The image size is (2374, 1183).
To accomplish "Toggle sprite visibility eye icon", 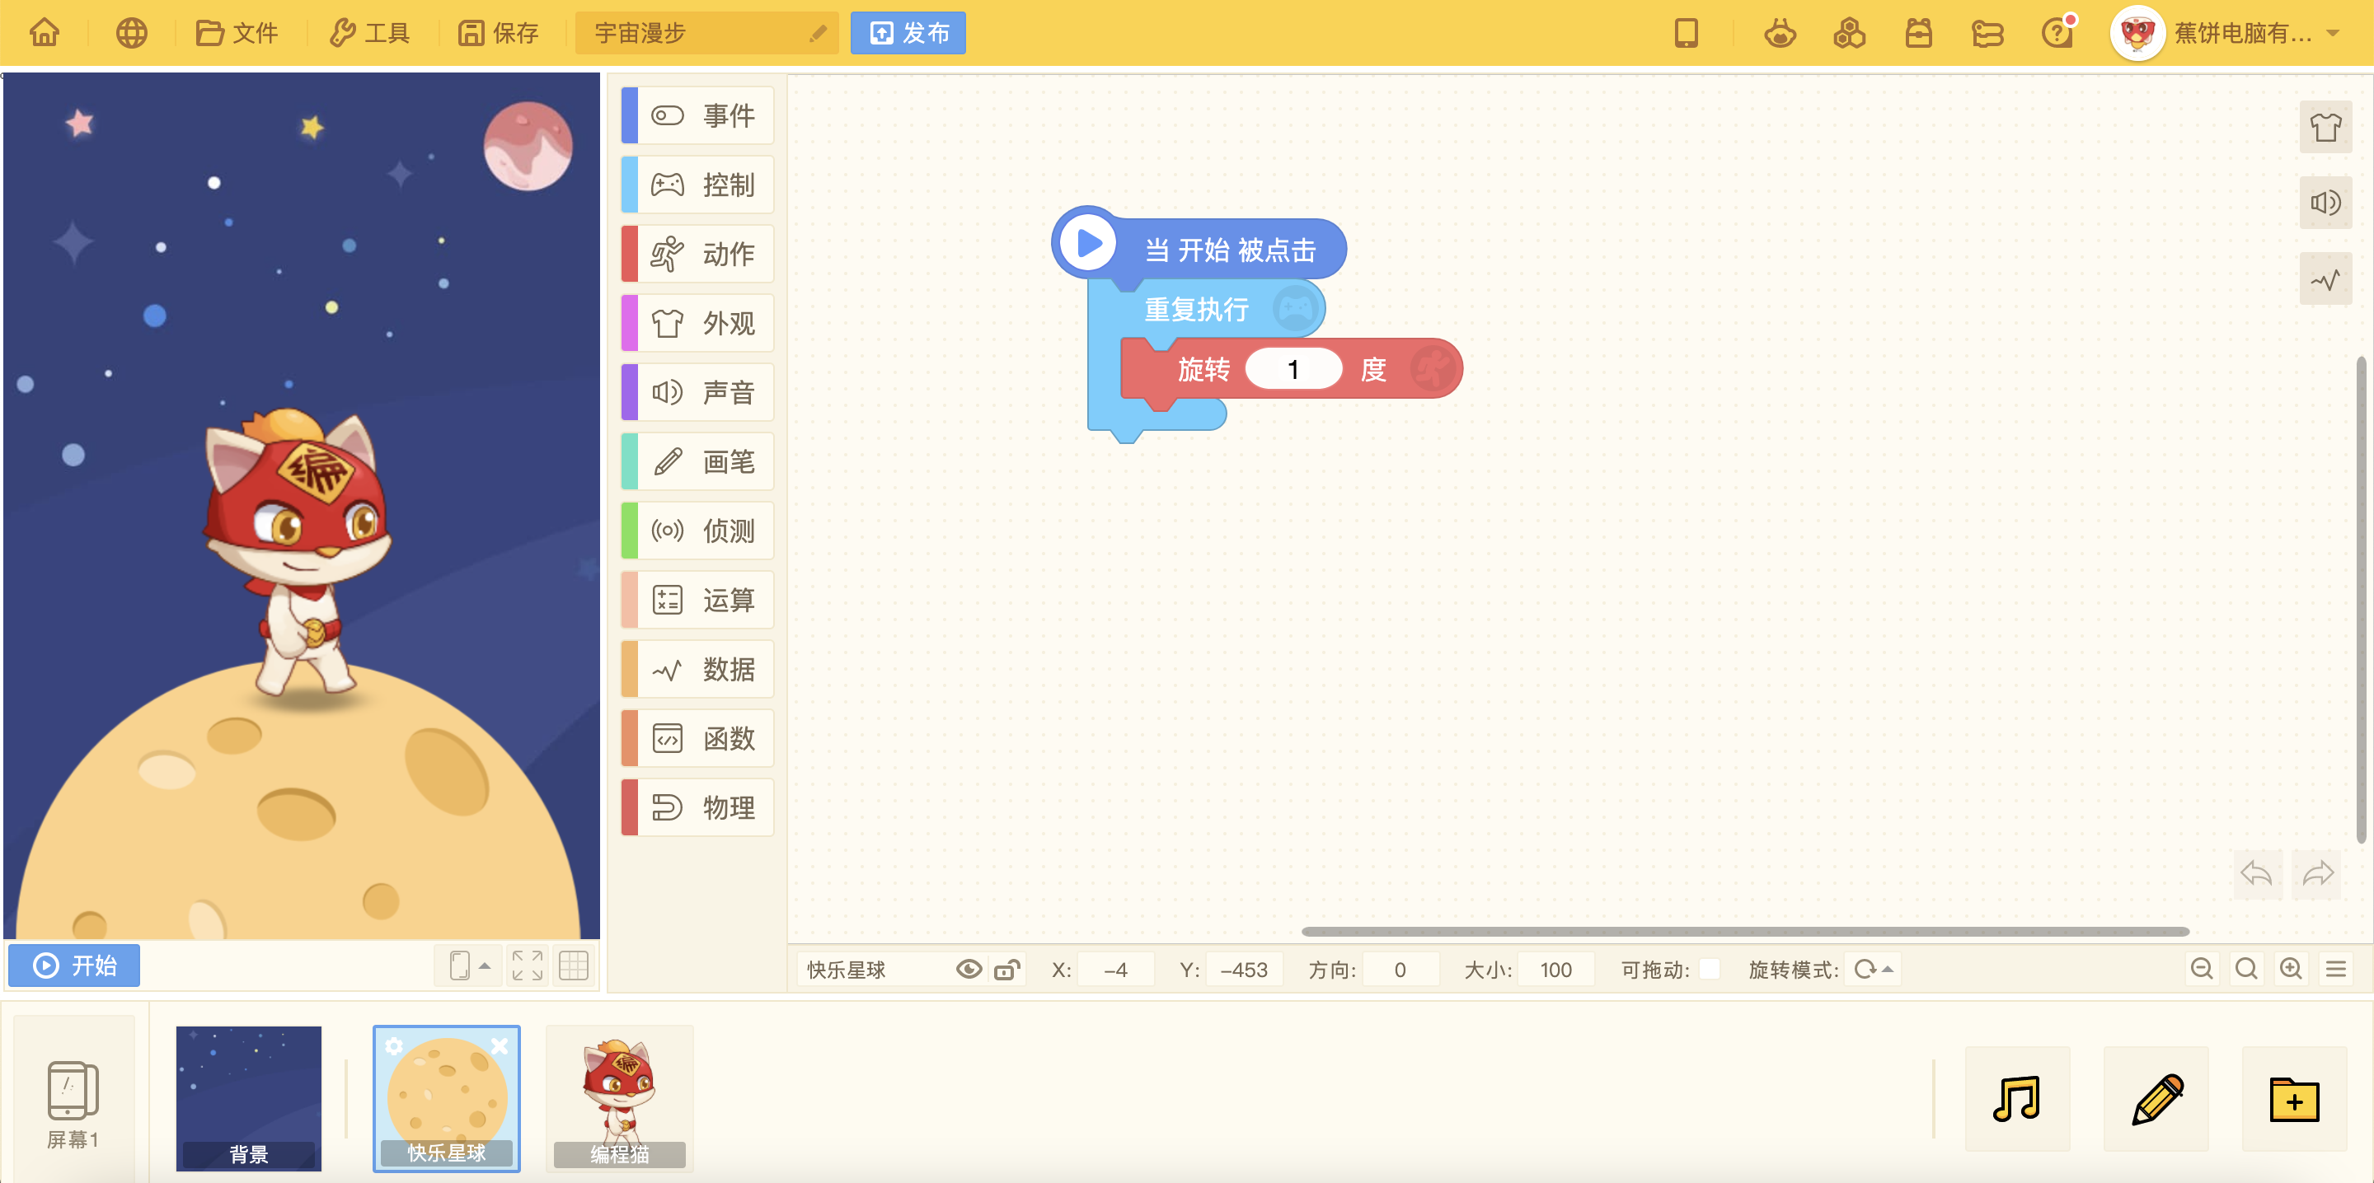I will click(x=969, y=970).
